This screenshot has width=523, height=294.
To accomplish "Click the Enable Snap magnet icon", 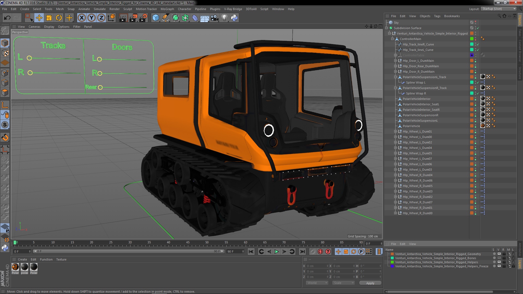I will [5, 138].
